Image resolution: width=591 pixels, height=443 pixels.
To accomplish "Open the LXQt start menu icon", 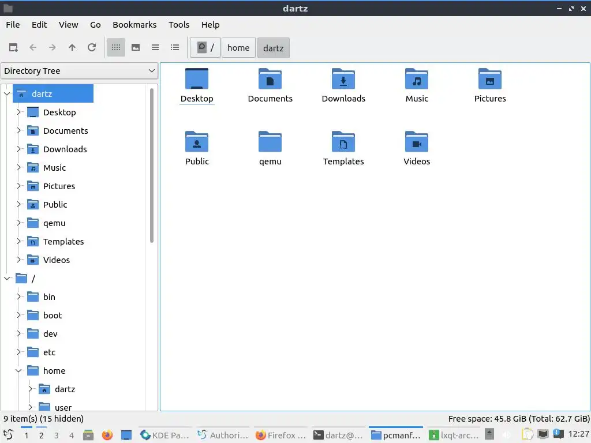I will [9, 435].
